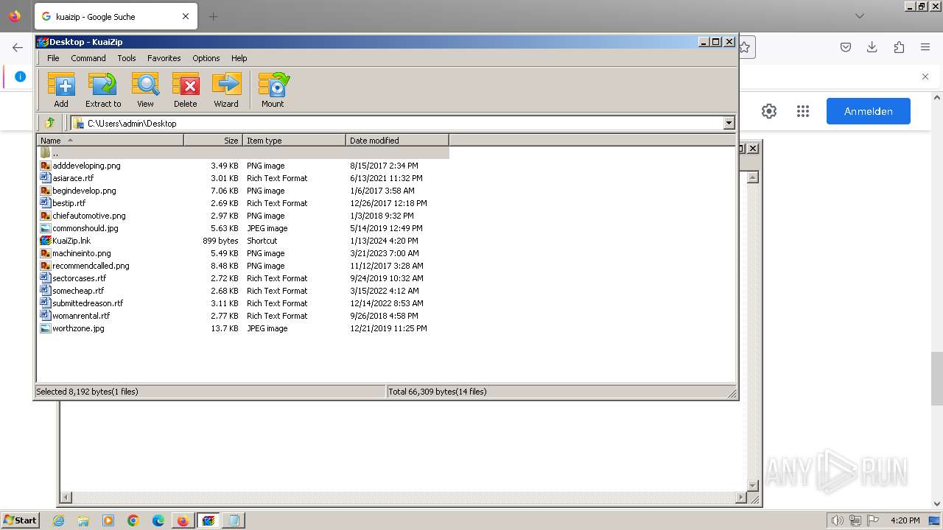Click the volume speaker tray icon
This screenshot has height=530, width=943.
point(837,520)
